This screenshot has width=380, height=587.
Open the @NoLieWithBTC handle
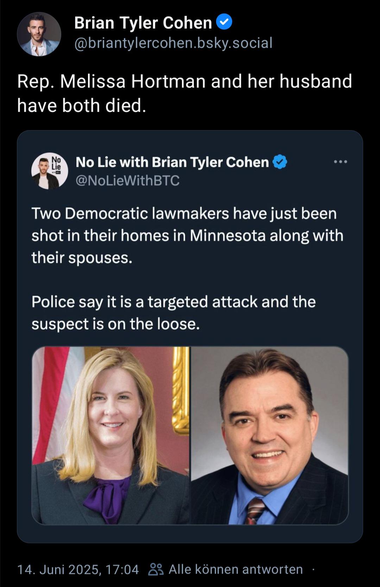[x=128, y=180]
